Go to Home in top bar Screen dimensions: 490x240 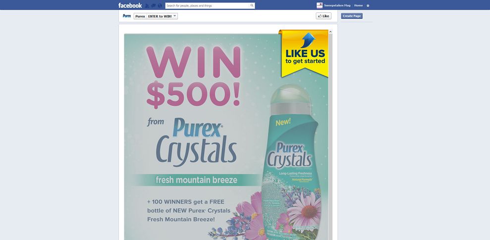(x=358, y=5)
